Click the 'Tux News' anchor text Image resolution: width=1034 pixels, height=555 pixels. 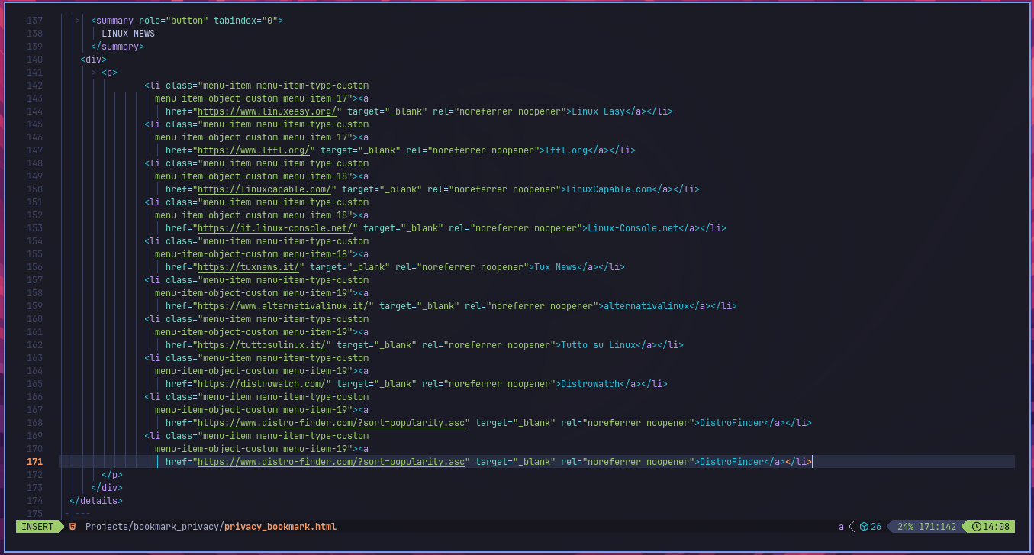556,267
